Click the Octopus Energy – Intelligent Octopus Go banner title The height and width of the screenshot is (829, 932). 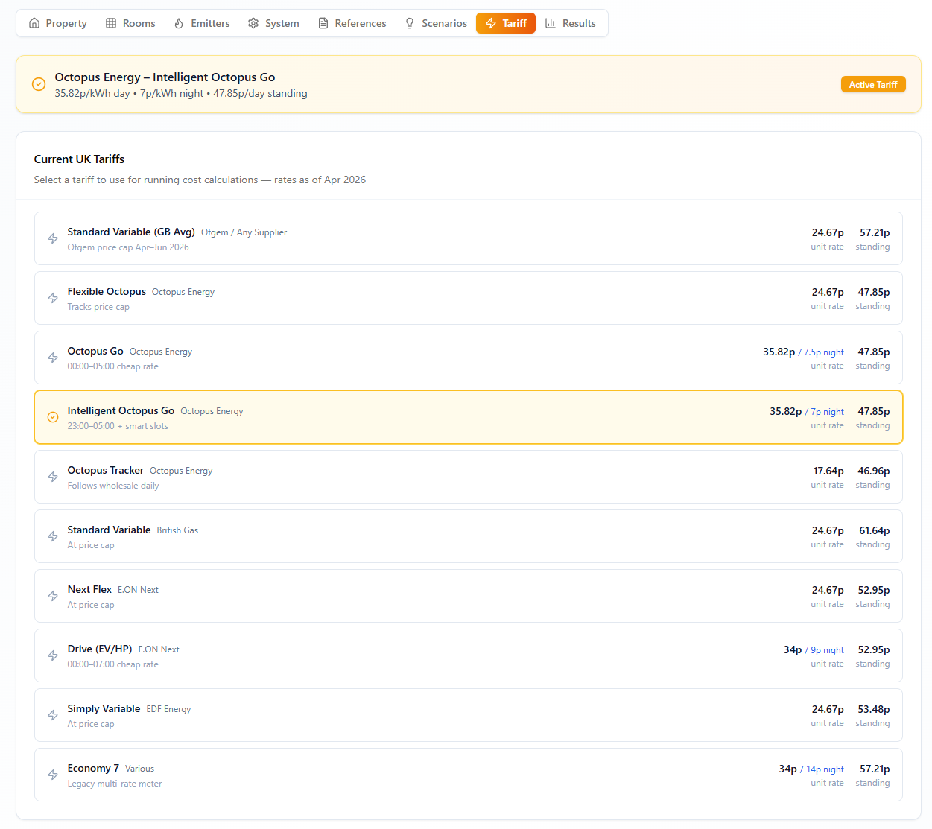tap(165, 77)
